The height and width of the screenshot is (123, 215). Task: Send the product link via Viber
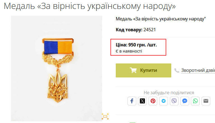tap(174, 101)
